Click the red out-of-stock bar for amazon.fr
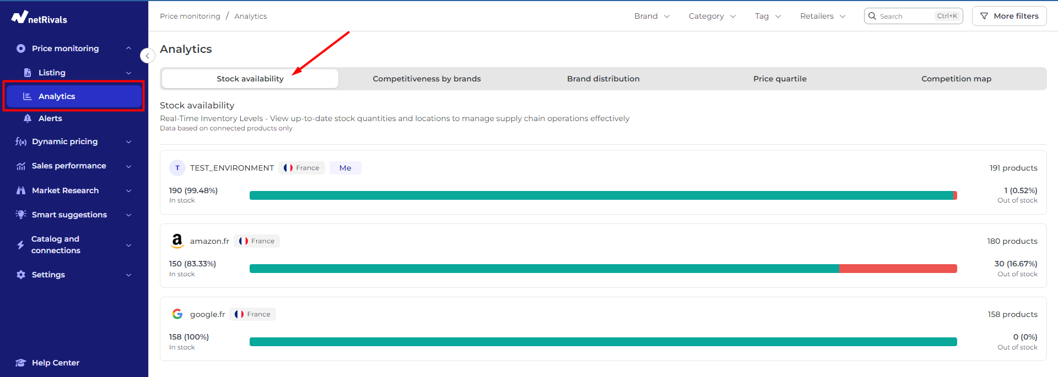The height and width of the screenshot is (377, 1058). pos(898,269)
